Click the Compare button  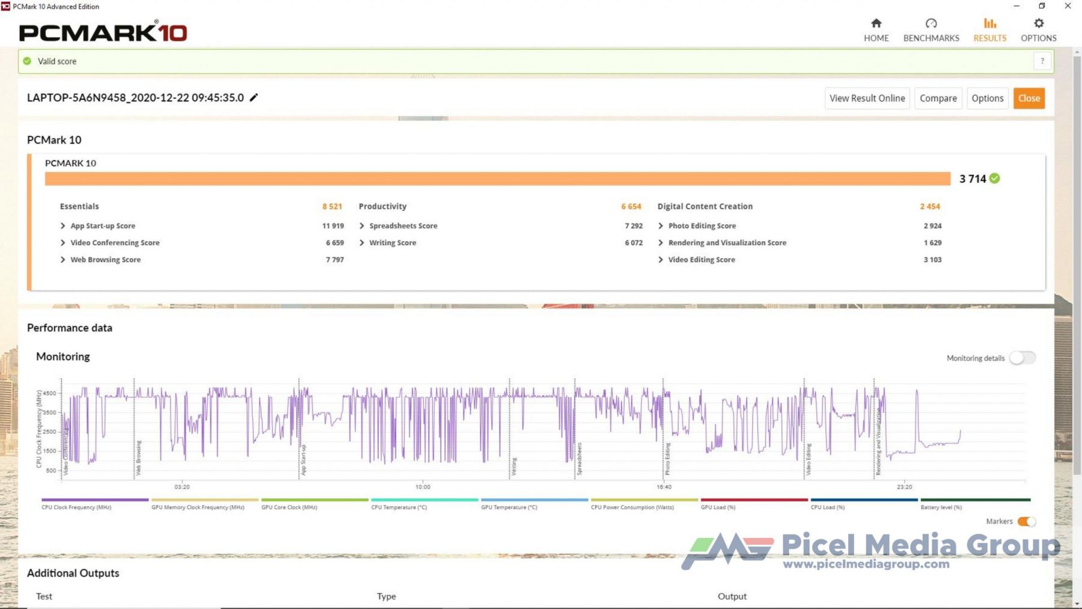[938, 98]
